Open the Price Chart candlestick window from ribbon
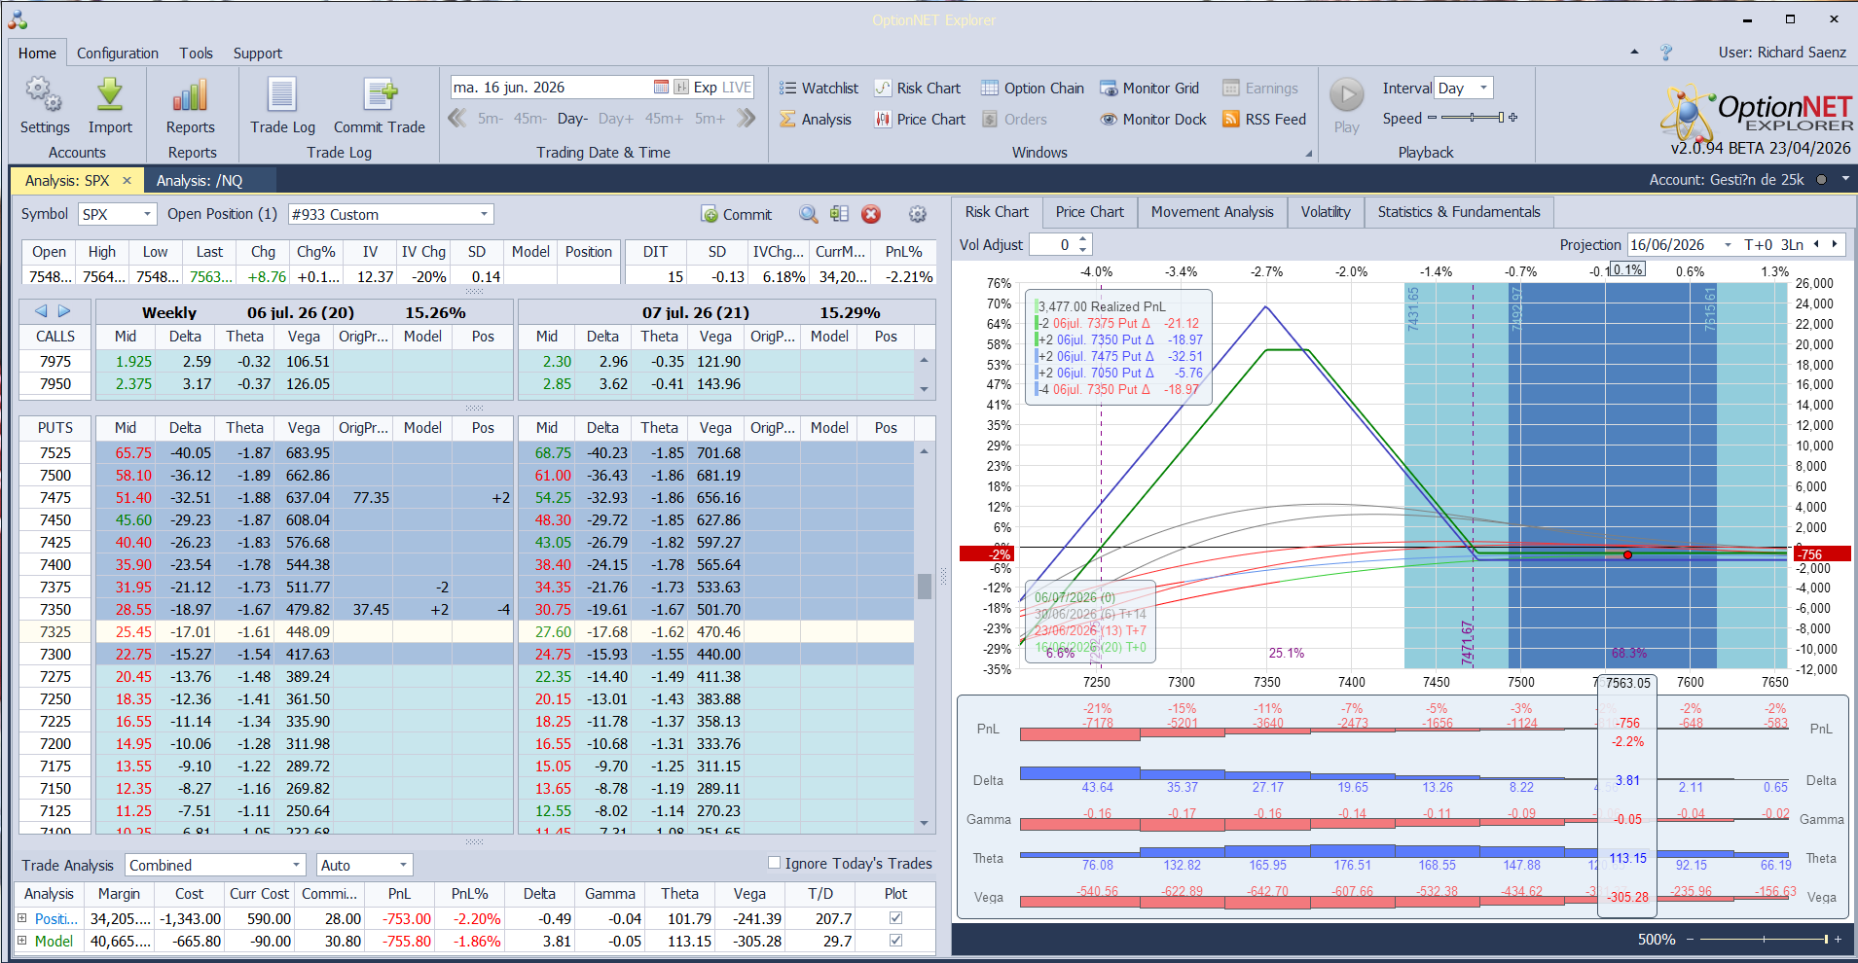 click(920, 119)
